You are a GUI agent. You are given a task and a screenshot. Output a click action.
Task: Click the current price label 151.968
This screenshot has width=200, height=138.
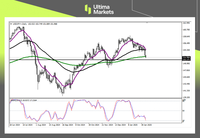[186, 57]
